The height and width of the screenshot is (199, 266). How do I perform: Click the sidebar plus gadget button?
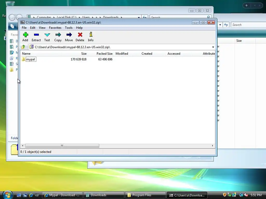pos(247,5)
